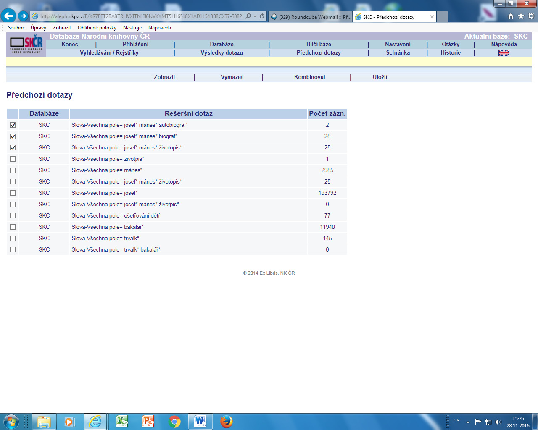The image size is (538, 430).
Task: Check the josef* mánes* životpis* query with 0 records
Action: click(13, 205)
